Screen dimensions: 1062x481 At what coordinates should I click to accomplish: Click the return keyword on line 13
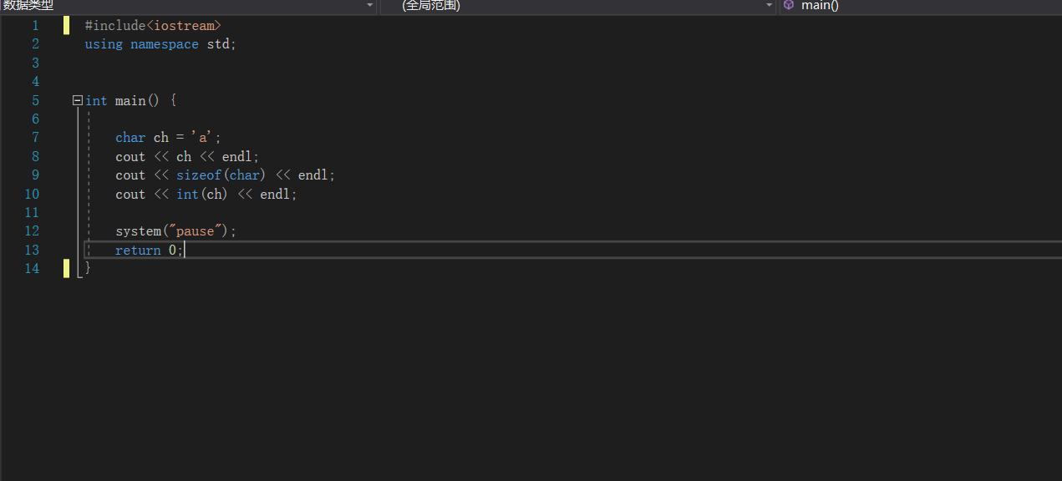pos(138,250)
